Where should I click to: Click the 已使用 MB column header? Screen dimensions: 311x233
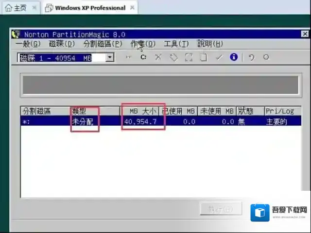pos(178,111)
